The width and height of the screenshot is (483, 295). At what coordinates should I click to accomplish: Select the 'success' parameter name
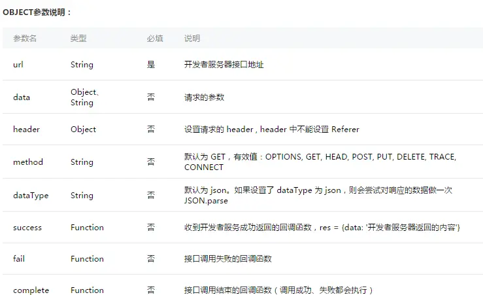27,228
